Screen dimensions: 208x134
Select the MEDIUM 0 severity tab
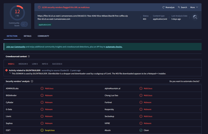(23, 64)
